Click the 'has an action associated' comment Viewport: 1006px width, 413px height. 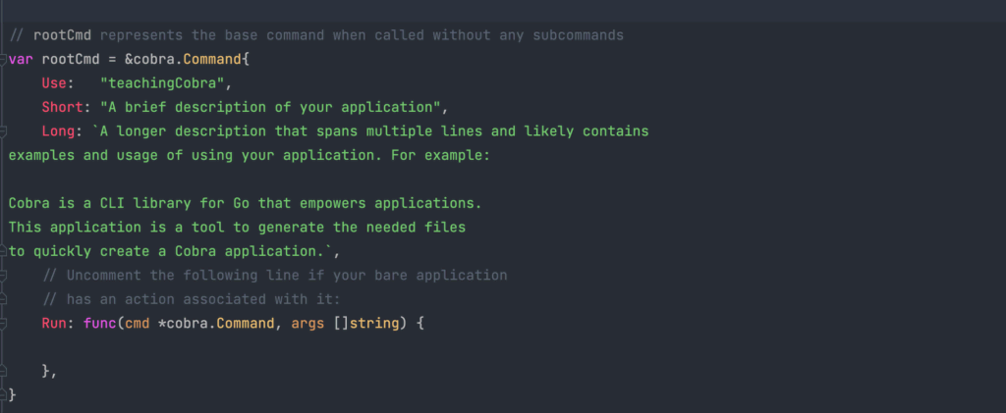click(192, 299)
